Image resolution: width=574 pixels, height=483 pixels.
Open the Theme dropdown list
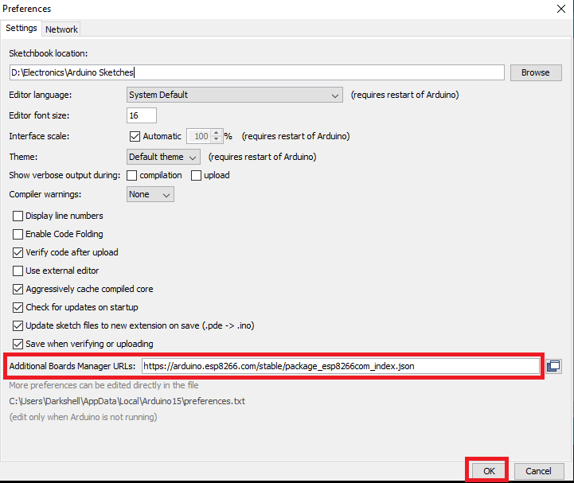(x=164, y=157)
